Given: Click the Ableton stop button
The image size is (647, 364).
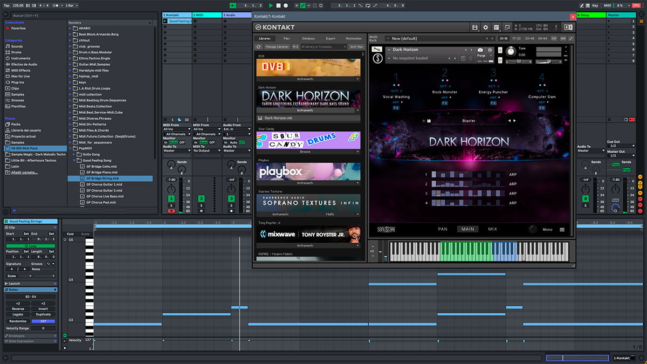Looking at the screenshot, I should pos(278,5).
